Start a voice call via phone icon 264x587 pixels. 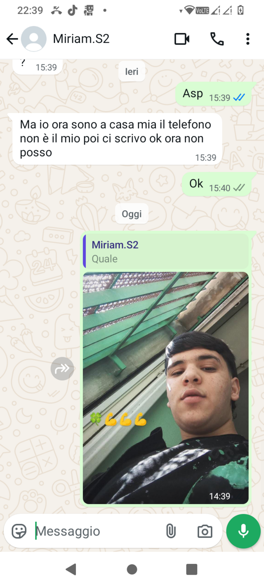[217, 39]
